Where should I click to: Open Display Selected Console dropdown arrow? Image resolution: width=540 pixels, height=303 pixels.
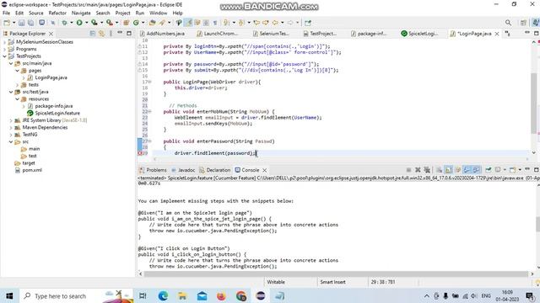click(x=505, y=170)
